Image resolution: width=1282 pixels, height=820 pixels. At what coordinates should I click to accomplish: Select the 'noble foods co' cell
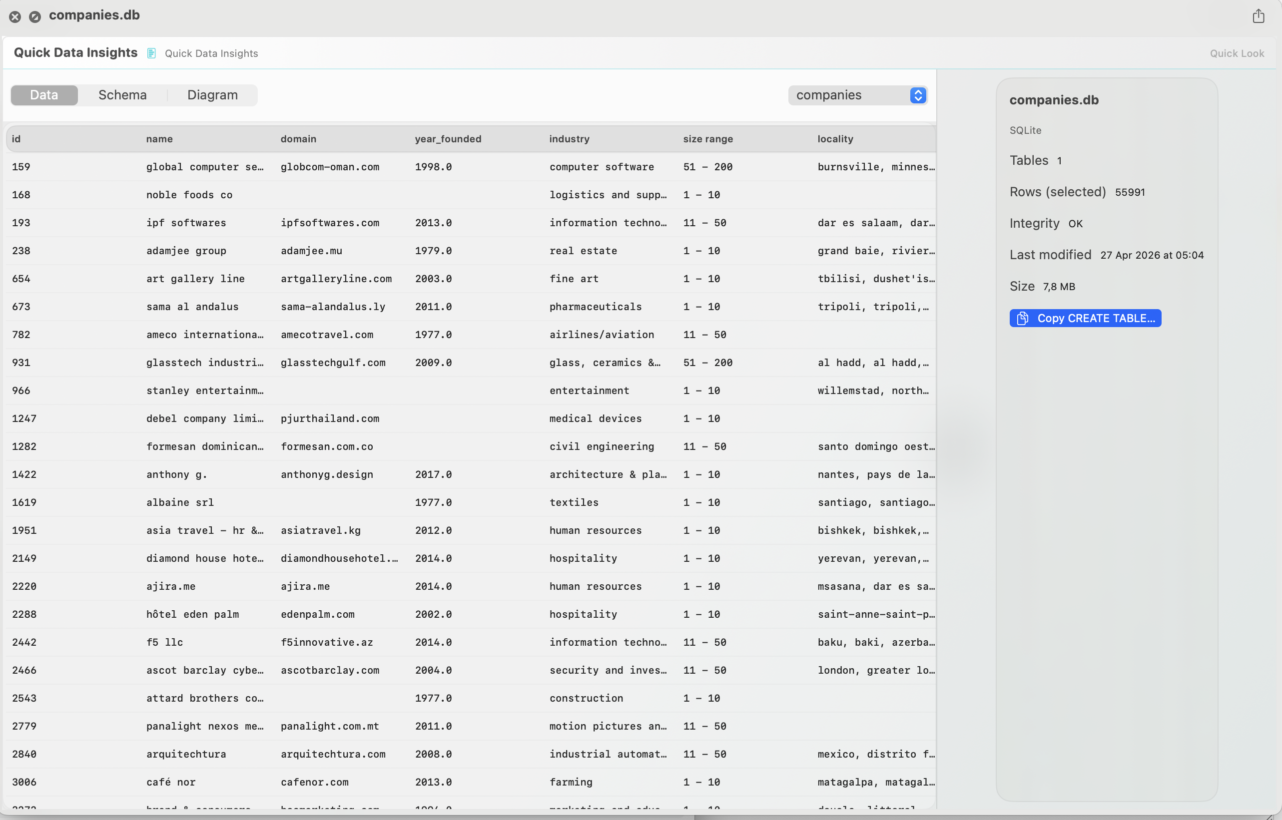189,195
